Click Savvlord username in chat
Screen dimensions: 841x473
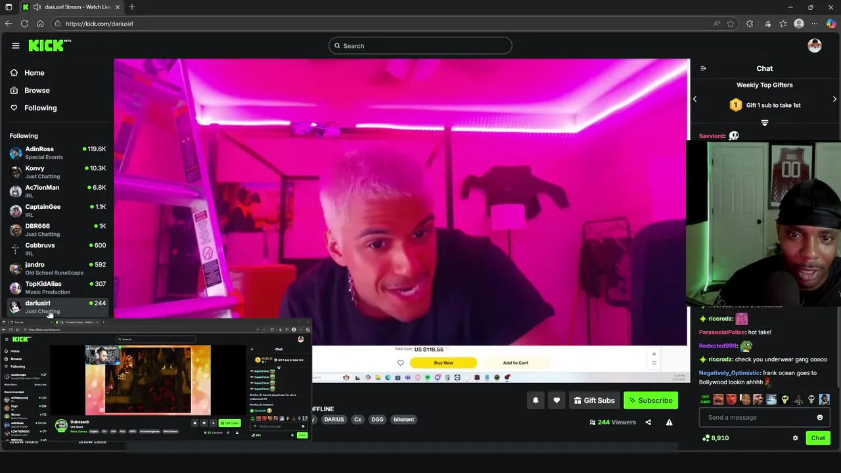click(x=712, y=136)
